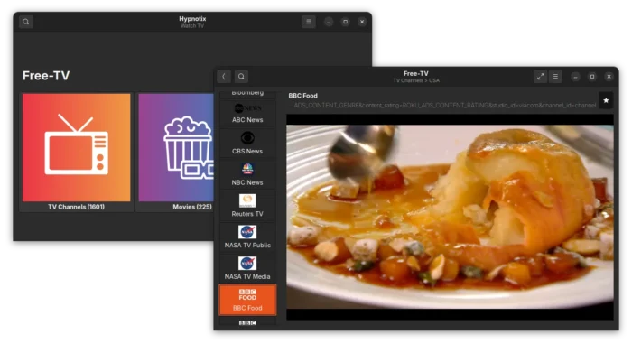Click the search icon in Hypnotix window
Viewport: 632px width, 344px height.
[x=26, y=22]
